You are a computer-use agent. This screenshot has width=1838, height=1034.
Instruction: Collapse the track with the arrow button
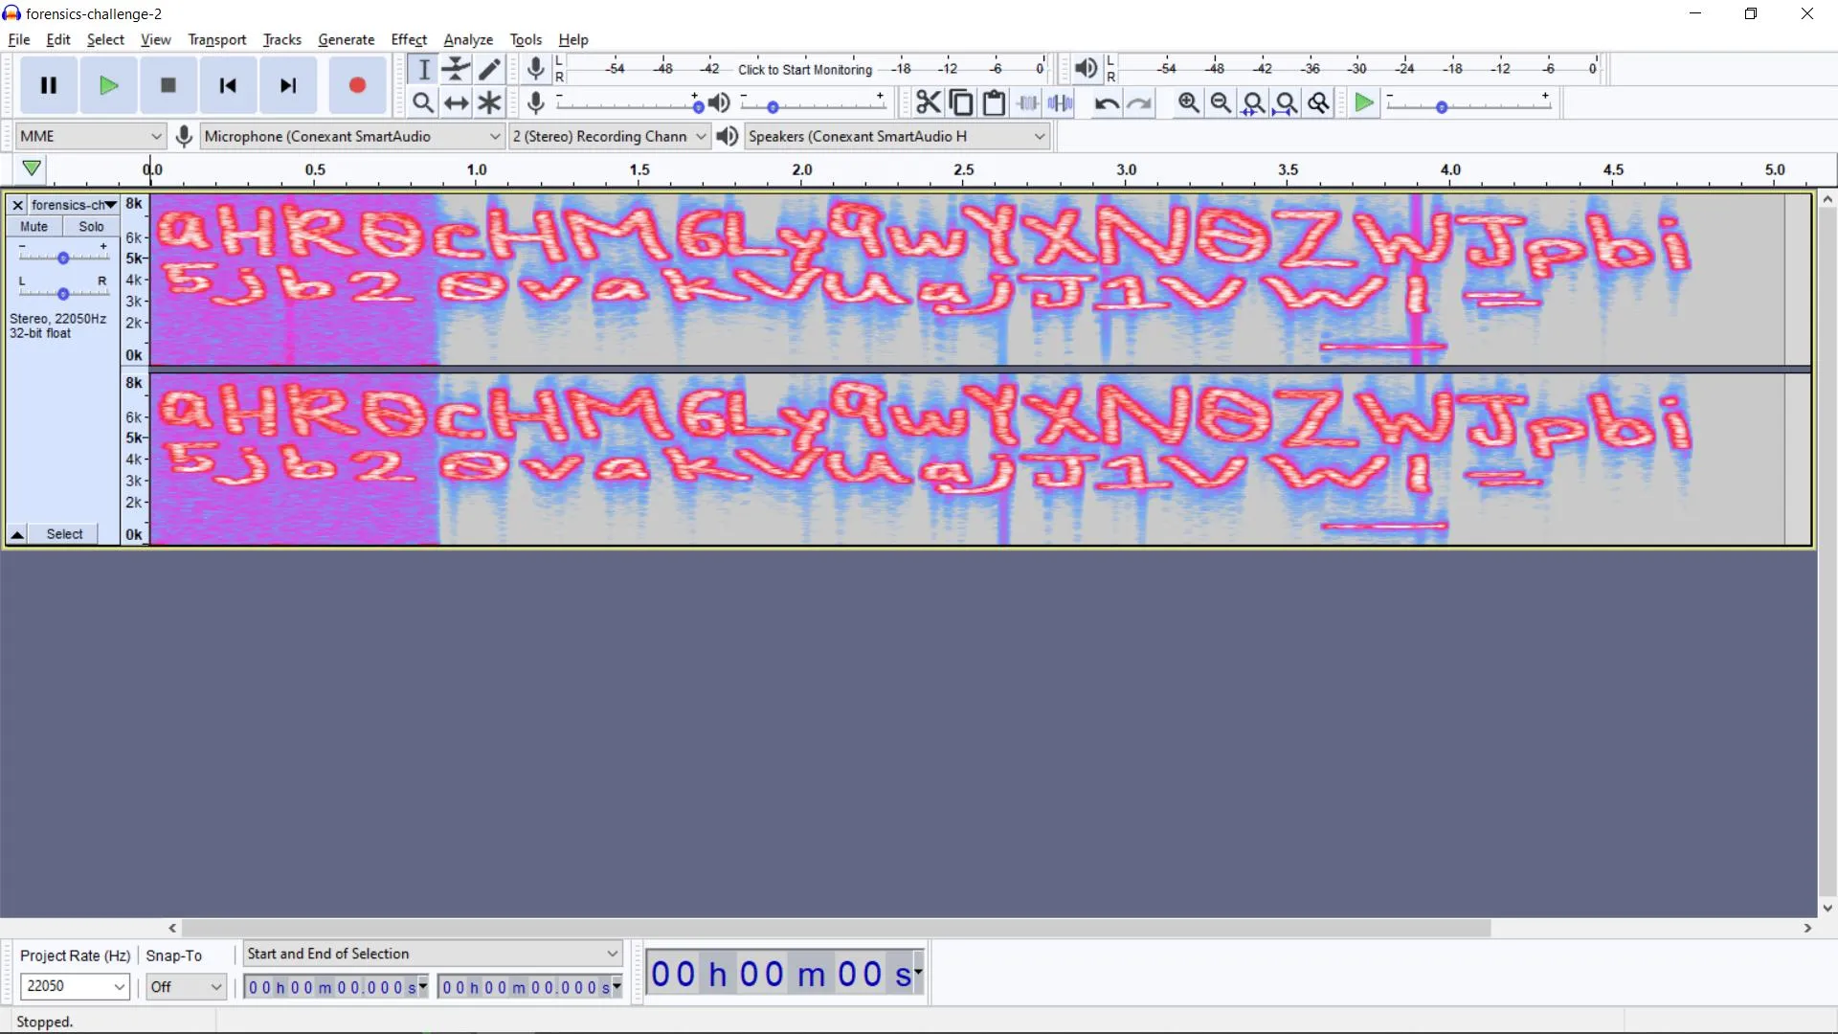pyautogui.click(x=17, y=534)
